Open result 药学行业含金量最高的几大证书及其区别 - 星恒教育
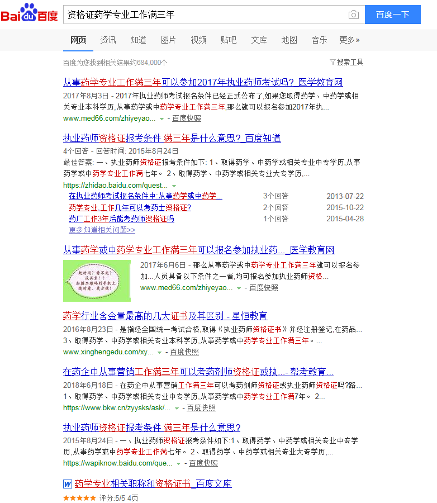 tap(165, 316)
